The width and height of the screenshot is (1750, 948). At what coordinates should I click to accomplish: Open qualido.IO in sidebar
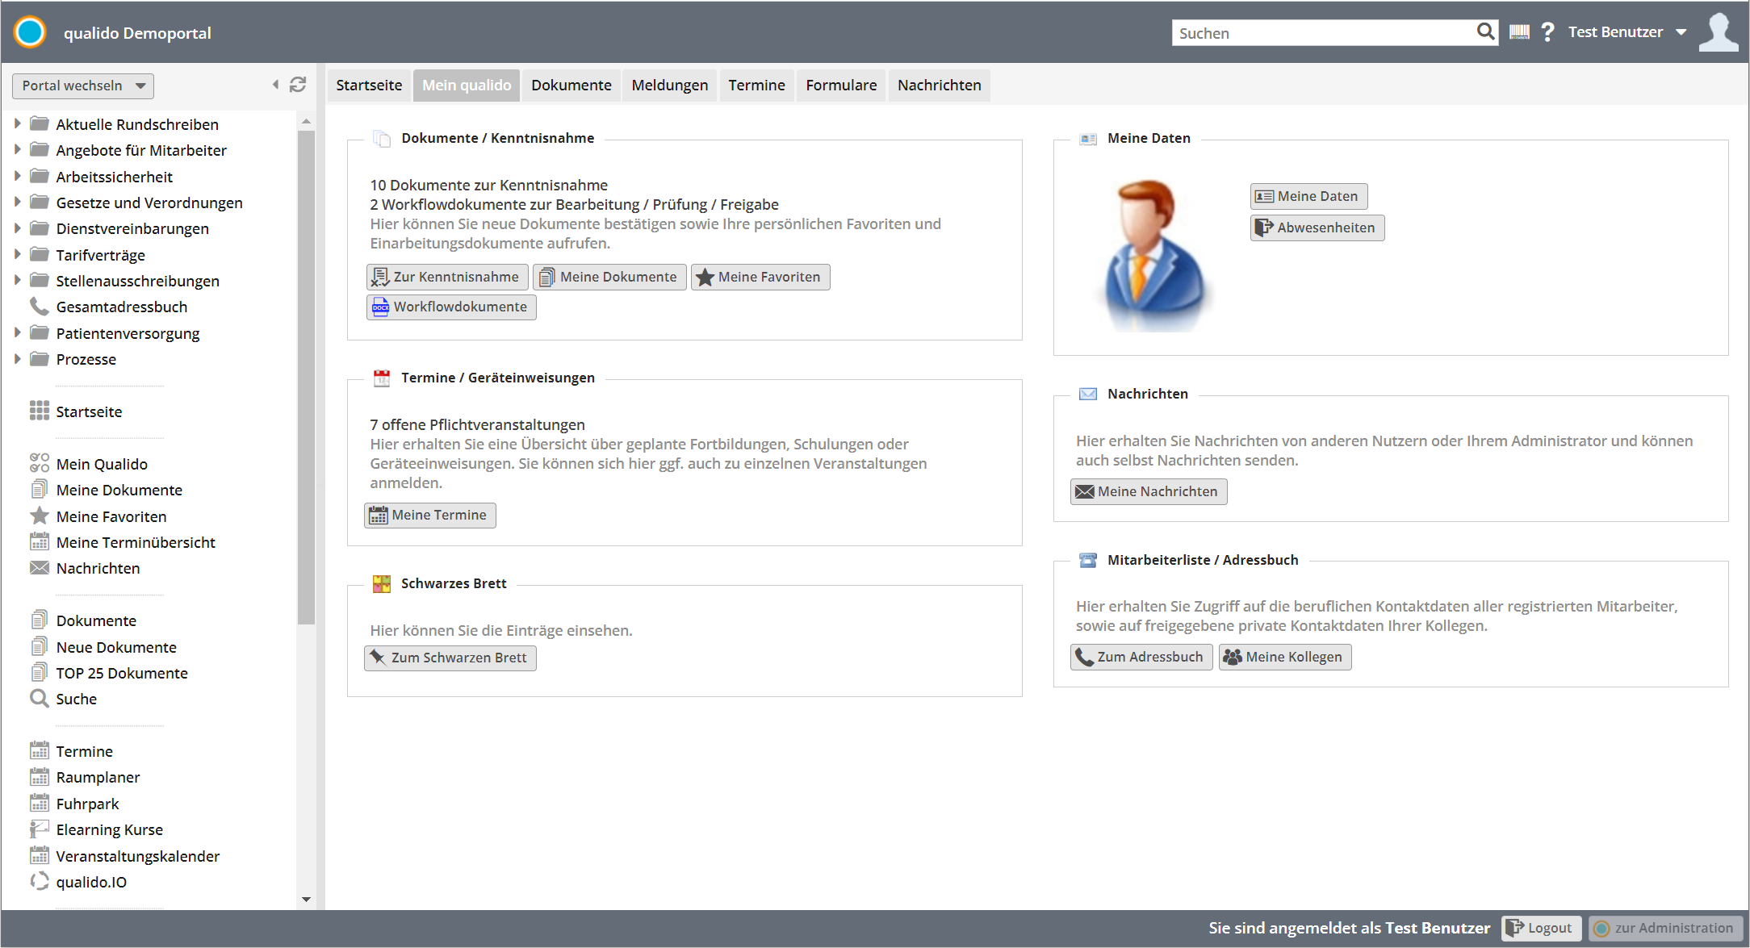91,882
